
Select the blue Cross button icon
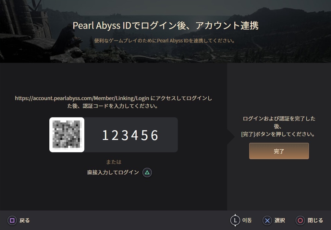tap(267, 220)
